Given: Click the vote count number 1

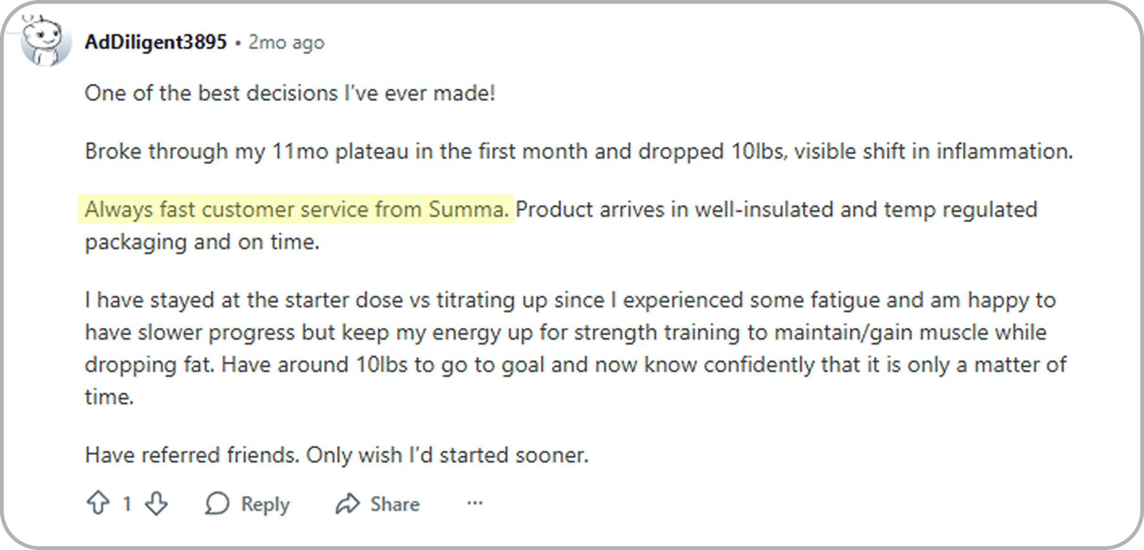Looking at the screenshot, I should [126, 503].
